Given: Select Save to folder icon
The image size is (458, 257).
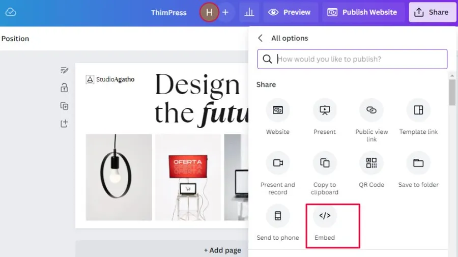Looking at the screenshot, I should [x=418, y=163].
